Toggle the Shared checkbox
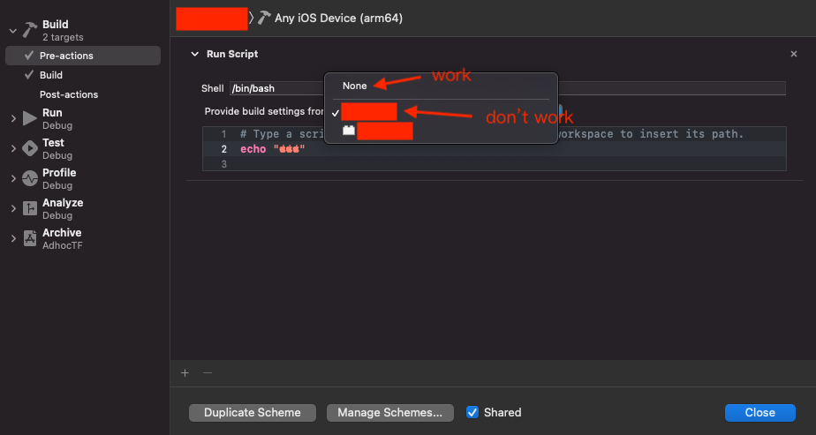This screenshot has height=435, width=816. [x=472, y=412]
